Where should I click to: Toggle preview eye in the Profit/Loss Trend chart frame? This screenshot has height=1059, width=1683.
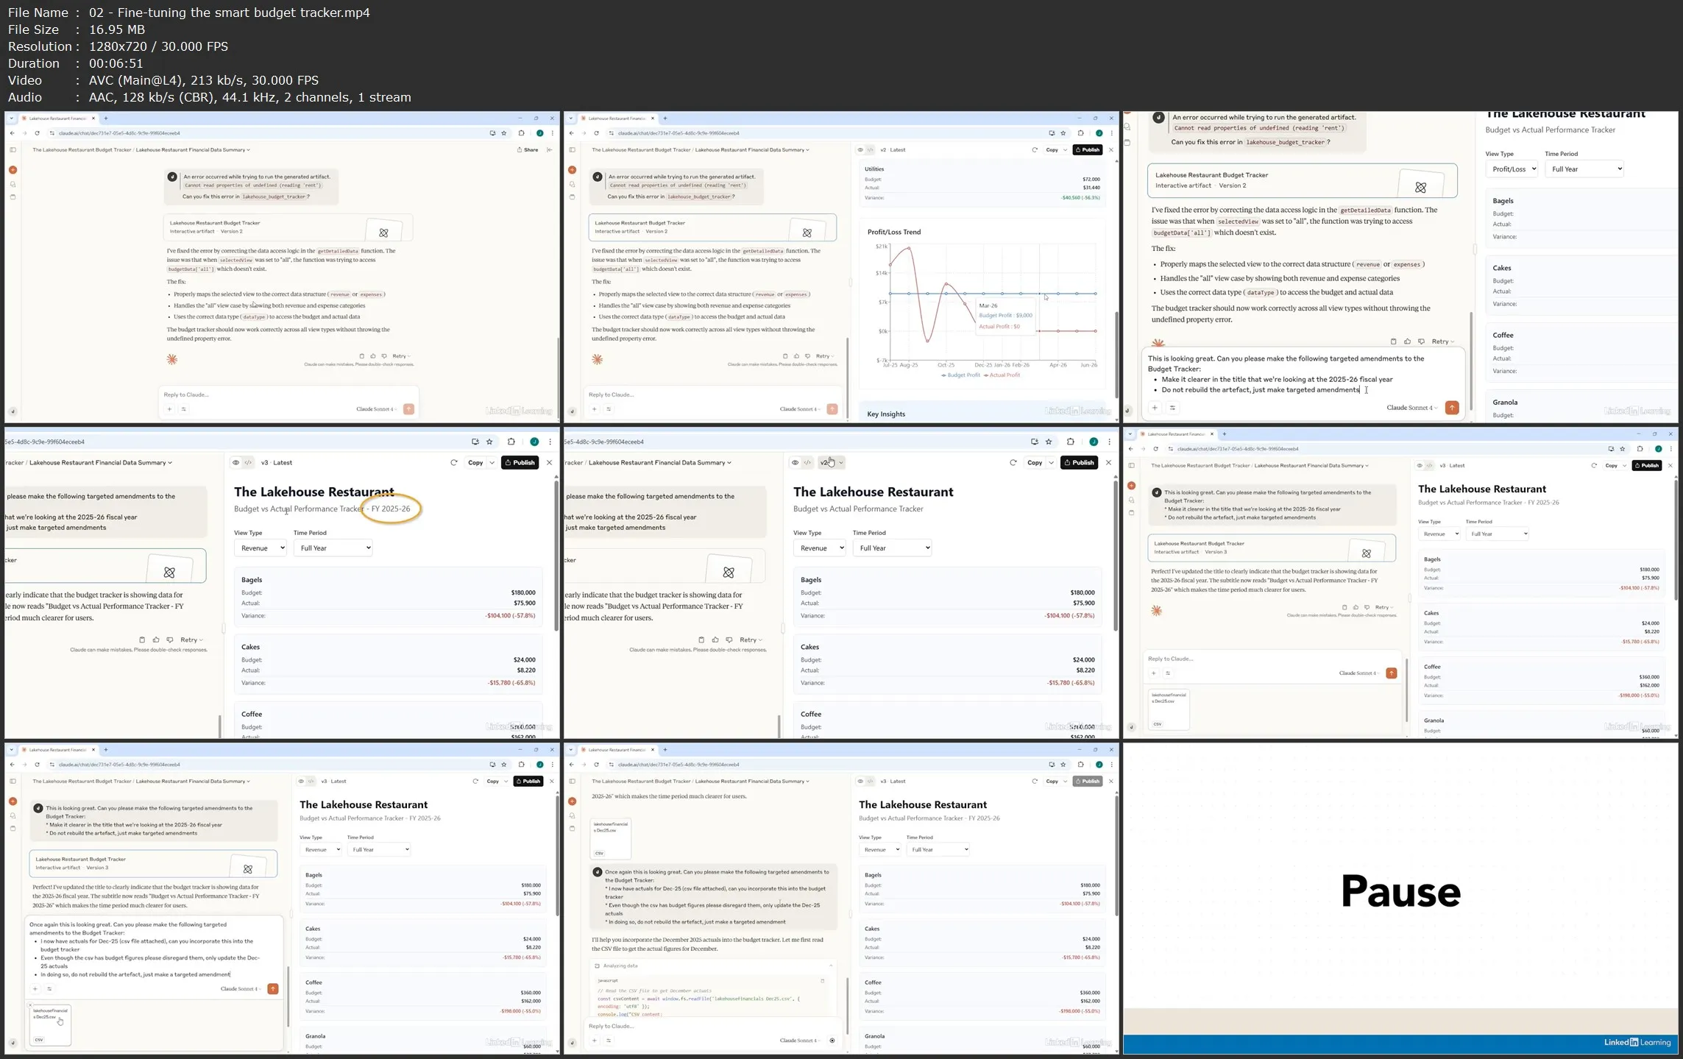[x=860, y=149]
